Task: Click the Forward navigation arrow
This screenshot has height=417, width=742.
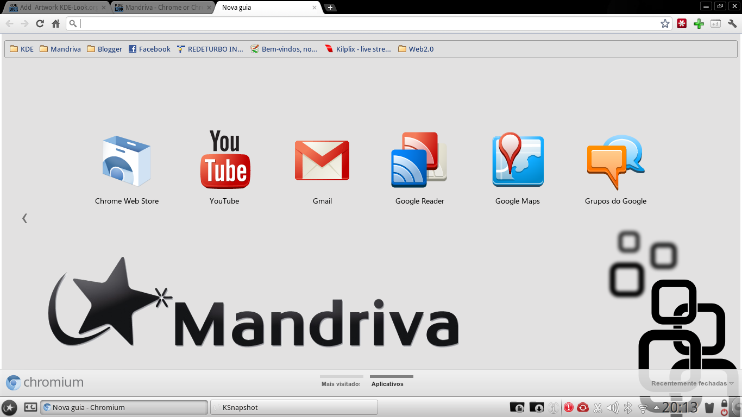Action: click(24, 23)
